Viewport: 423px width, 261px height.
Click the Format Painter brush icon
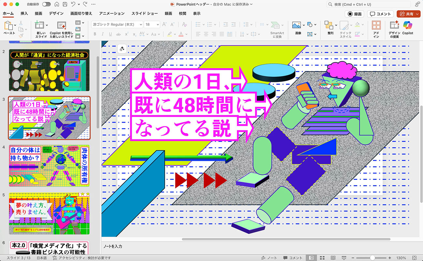21,36
